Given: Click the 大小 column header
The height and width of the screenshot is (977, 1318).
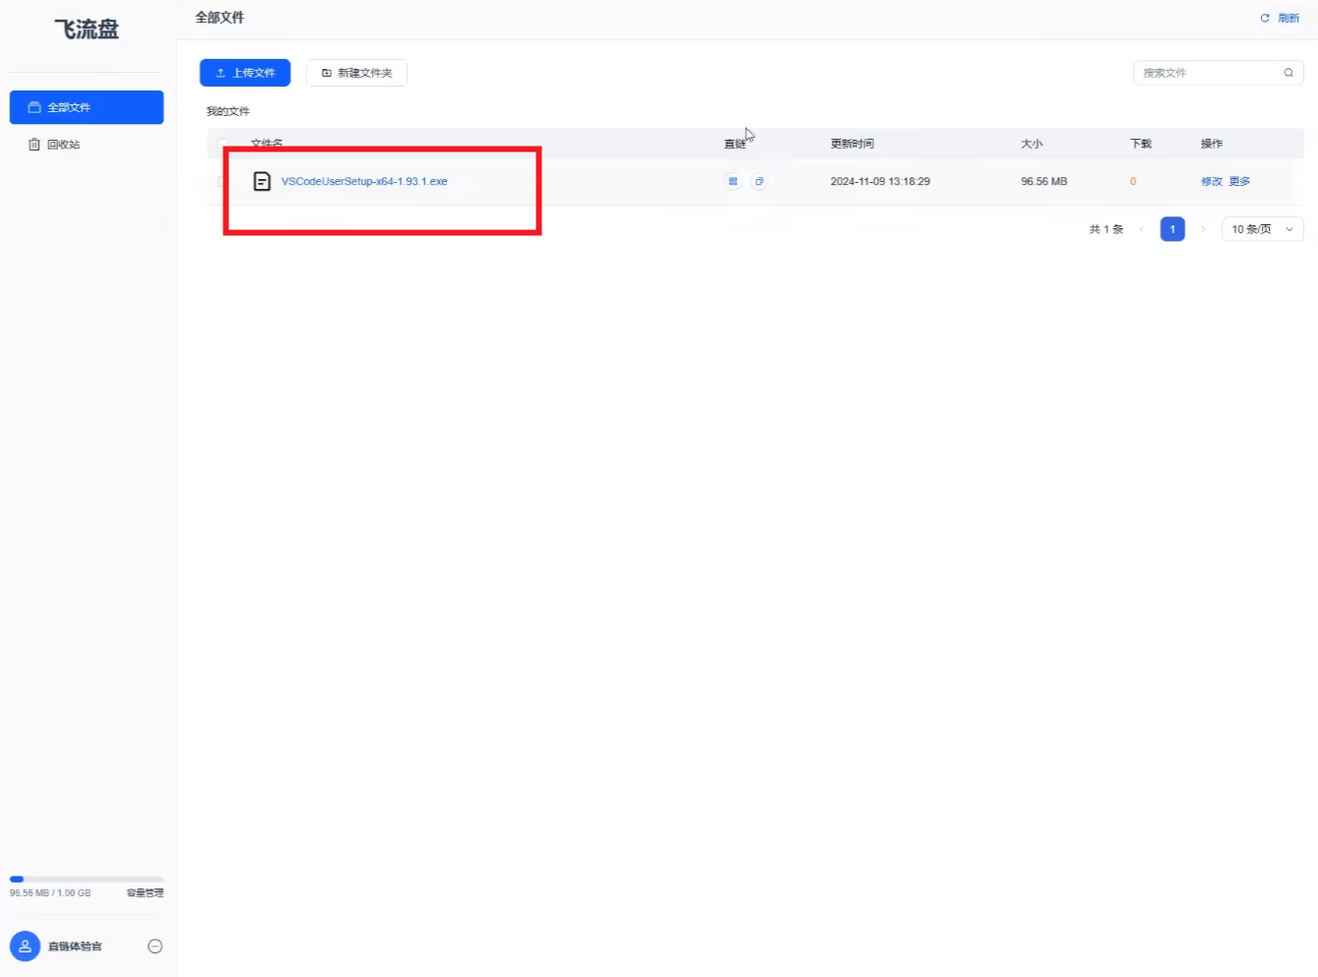Looking at the screenshot, I should (1032, 144).
